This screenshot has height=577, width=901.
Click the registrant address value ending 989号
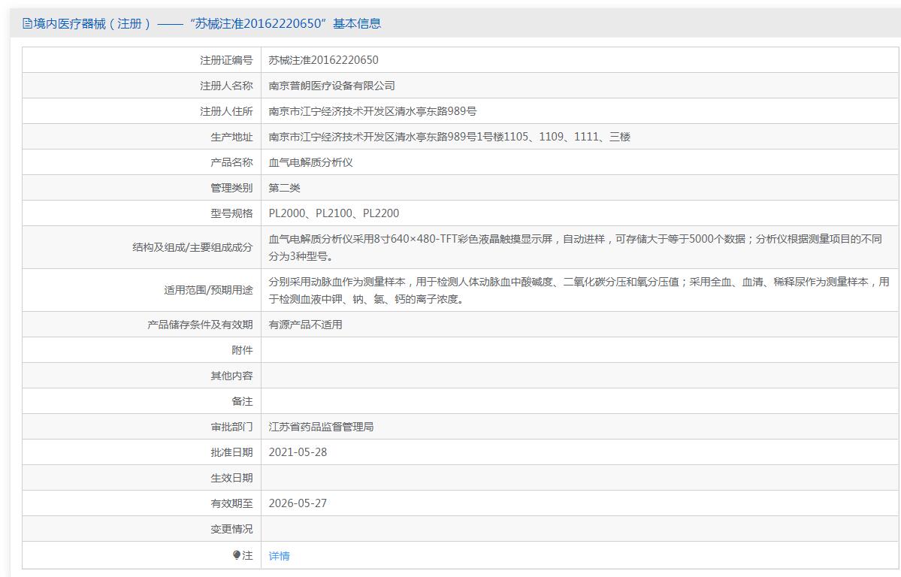[372, 111]
